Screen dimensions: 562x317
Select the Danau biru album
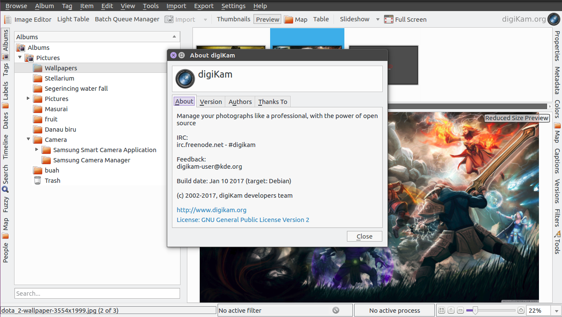[61, 130]
